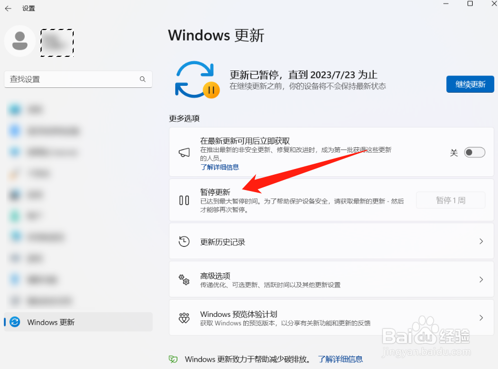This screenshot has height=369, width=498.
Task: Click the 继续更新 button
Action: [x=470, y=84]
